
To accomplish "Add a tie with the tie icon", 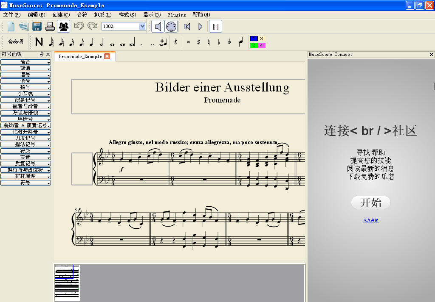I will click(164, 42).
